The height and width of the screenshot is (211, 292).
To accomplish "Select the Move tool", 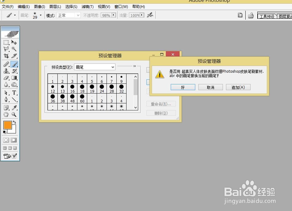I will coord(14,42).
